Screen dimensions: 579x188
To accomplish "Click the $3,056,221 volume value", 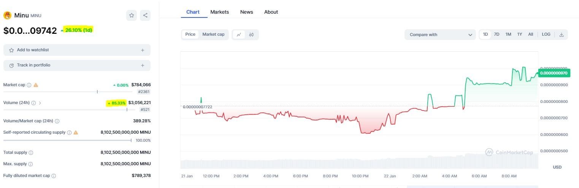I will tap(140, 103).
